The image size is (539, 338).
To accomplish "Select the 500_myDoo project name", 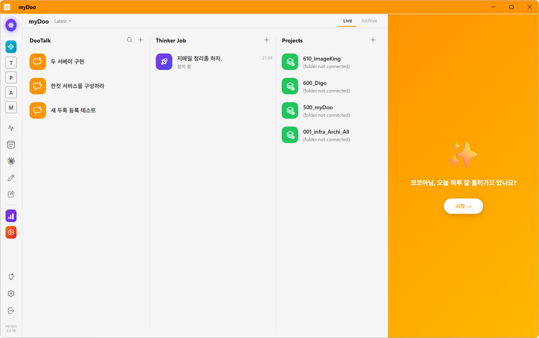I will pos(318,107).
